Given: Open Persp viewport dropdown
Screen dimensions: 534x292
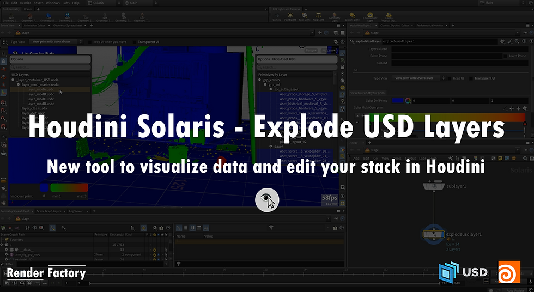Looking at the screenshot, I should (311, 50).
